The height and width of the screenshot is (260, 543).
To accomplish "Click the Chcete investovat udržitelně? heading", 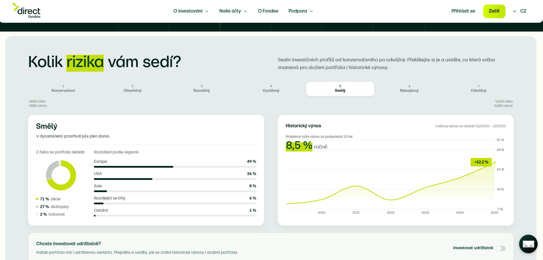I will pos(69,244).
